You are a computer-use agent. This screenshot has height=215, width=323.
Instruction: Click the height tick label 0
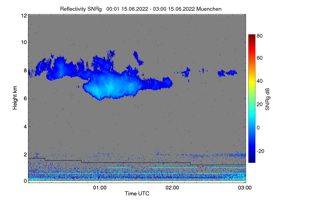click(x=25, y=181)
